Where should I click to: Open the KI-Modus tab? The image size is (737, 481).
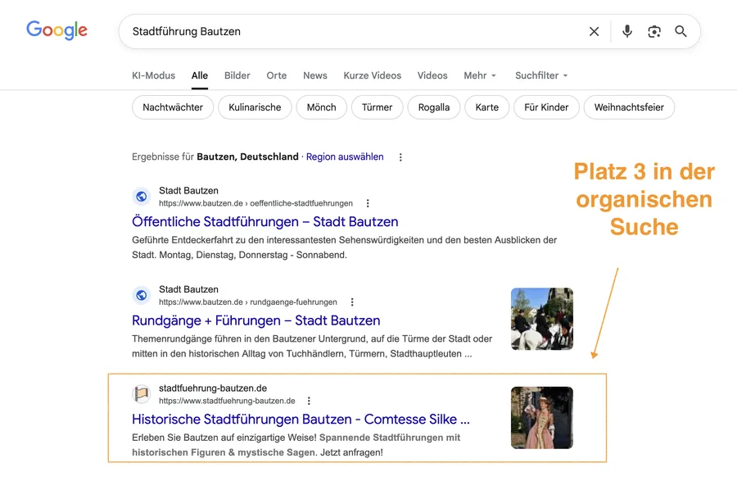click(x=153, y=75)
